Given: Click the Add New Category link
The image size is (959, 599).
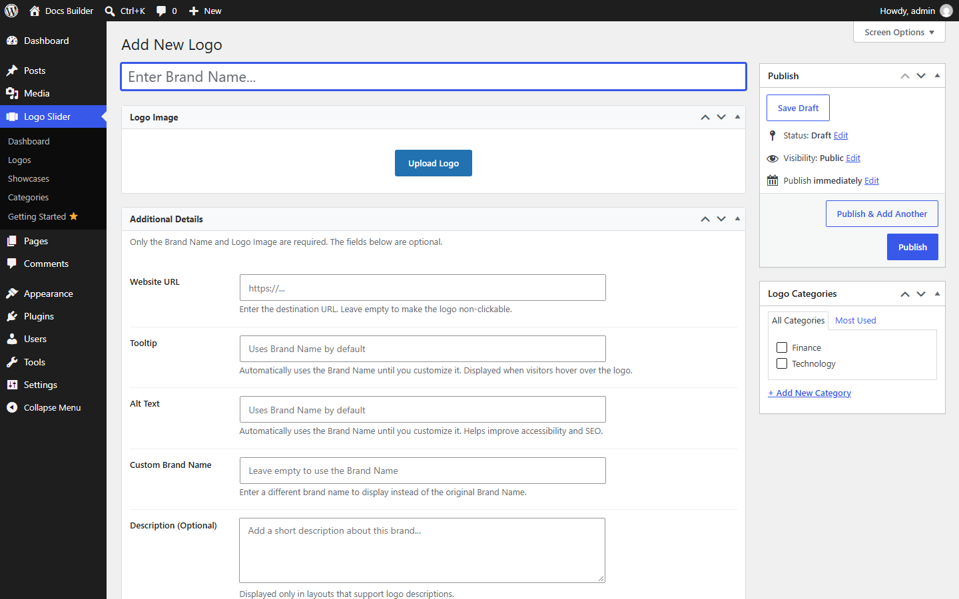Looking at the screenshot, I should pyautogui.click(x=809, y=393).
